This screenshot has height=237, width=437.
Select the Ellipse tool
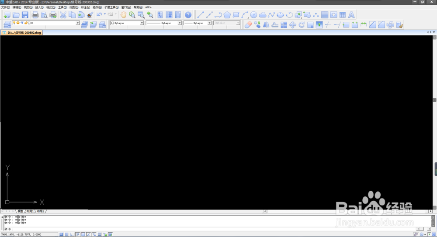[x=281, y=15]
